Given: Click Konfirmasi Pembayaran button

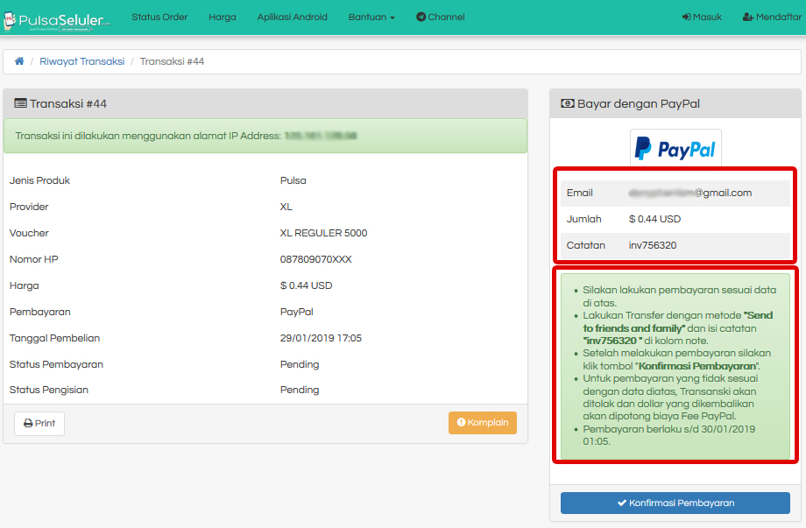Looking at the screenshot, I should coord(675,503).
